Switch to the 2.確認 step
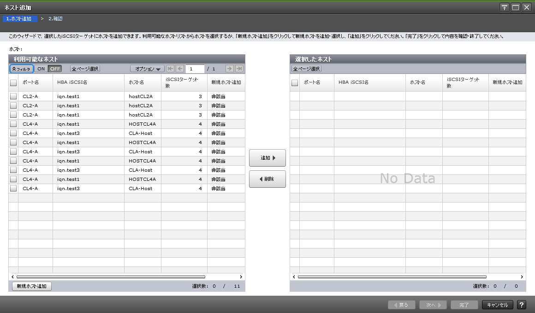 (x=56, y=18)
